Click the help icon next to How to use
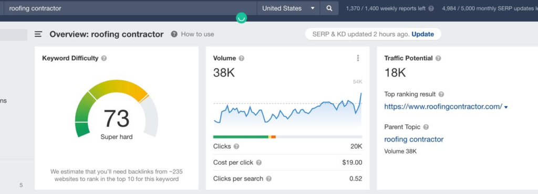 (174, 34)
